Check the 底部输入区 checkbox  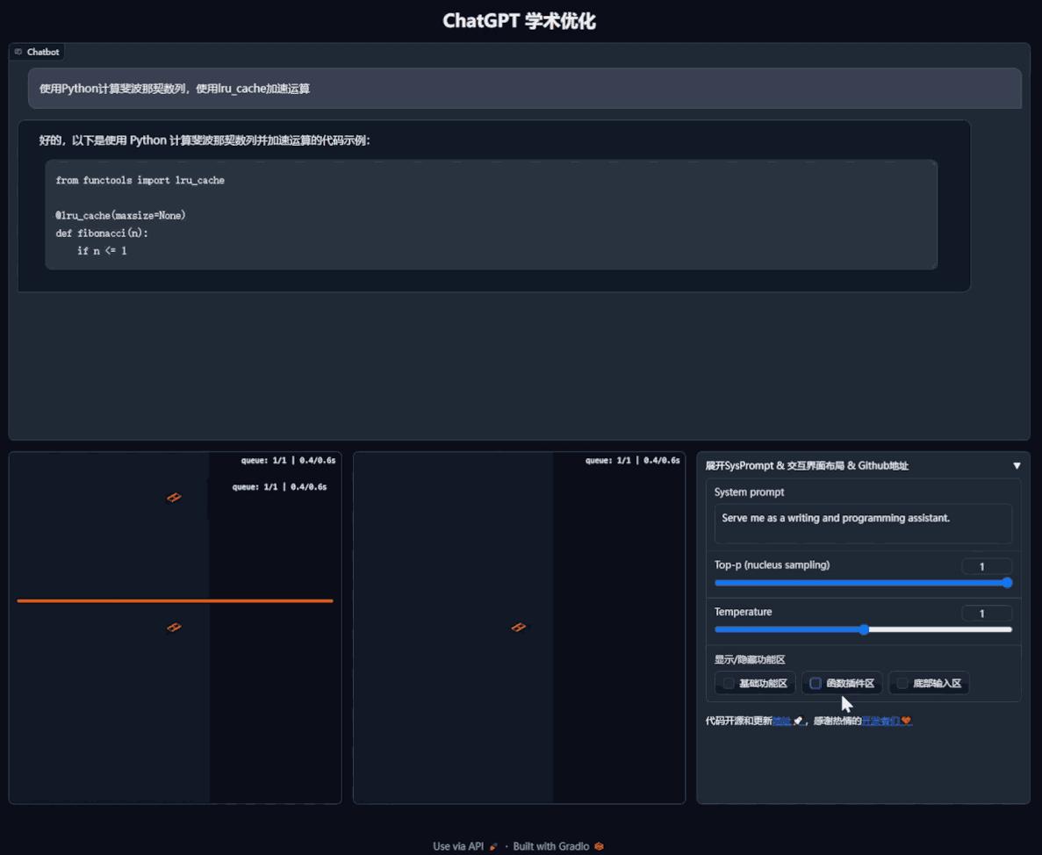[x=902, y=683]
